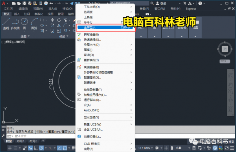Choose 快速选择(K)... in the menu
Viewport: 236px width, 152px height.
pyautogui.click(x=105, y=40)
